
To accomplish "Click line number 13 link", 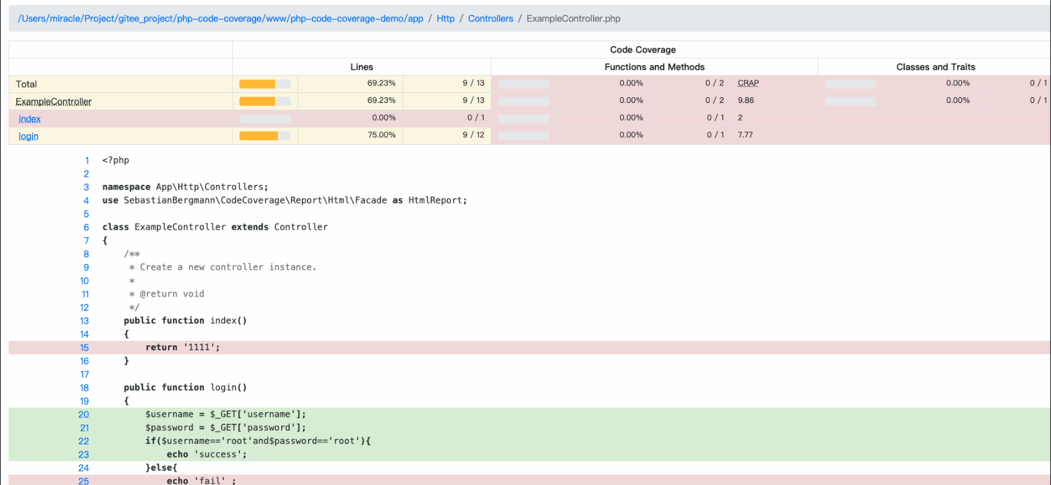I will click(84, 321).
